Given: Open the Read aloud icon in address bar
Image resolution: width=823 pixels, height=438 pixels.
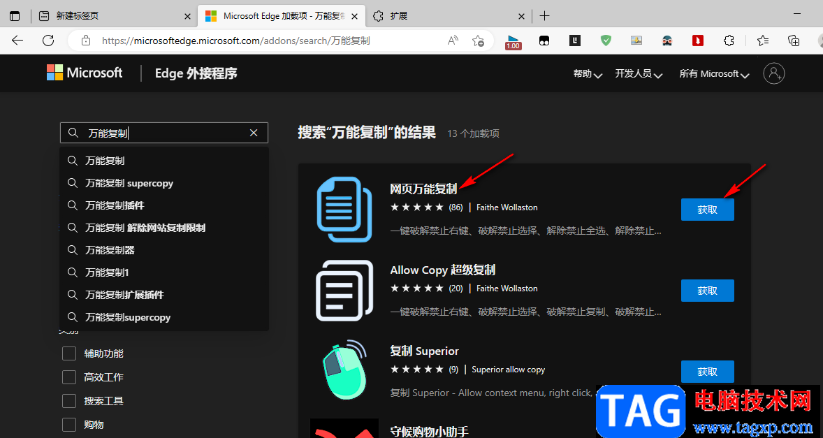Looking at the screenshot, I should [453, 41].
